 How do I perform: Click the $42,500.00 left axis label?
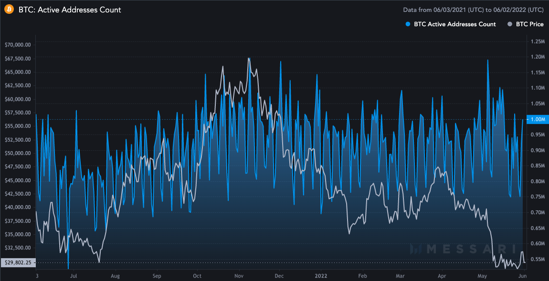tap(18, 194)
